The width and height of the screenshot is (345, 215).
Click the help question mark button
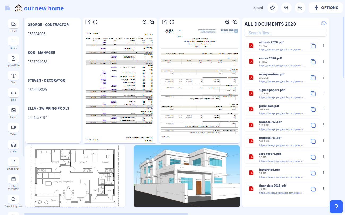(336, 207)
